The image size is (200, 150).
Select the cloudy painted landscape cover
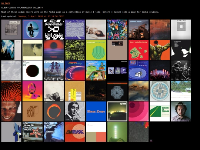pos(139,91)
